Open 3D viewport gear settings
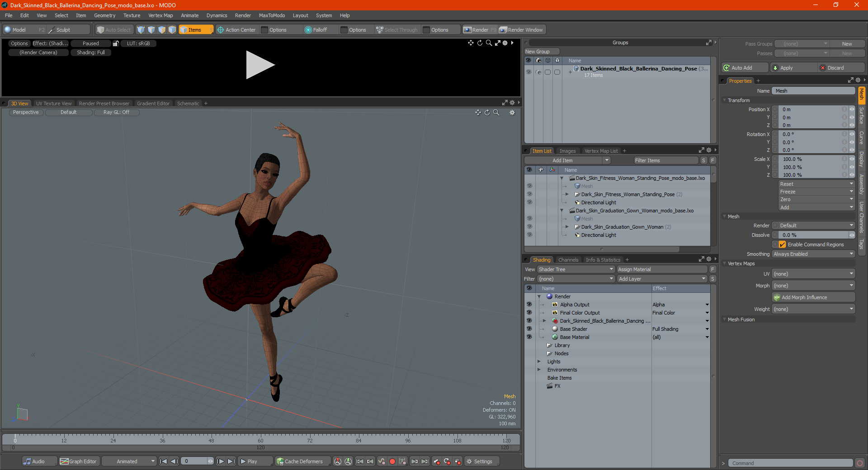 point(512,113)
